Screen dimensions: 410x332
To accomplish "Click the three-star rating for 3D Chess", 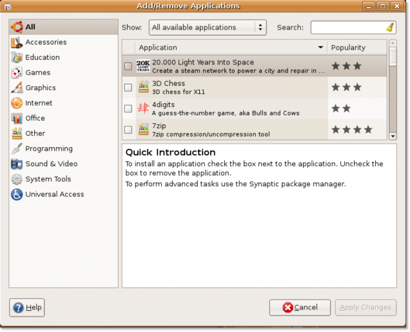I will point(346,87).
